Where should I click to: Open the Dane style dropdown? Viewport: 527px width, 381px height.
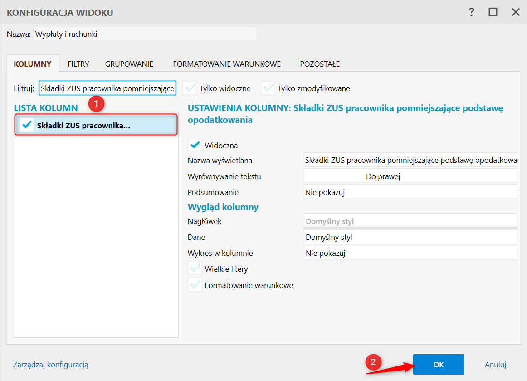pyautogui.click(x=410, y=237)
